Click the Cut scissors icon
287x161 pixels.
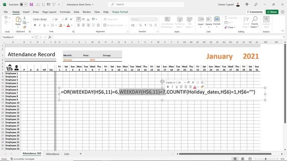tap(24, 18)
